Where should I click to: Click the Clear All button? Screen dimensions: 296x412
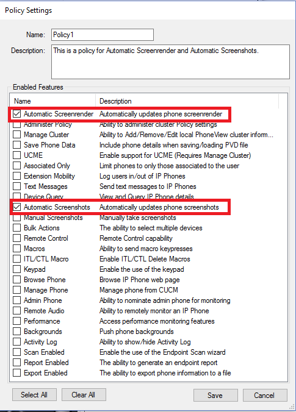click(x=84, y=395)
